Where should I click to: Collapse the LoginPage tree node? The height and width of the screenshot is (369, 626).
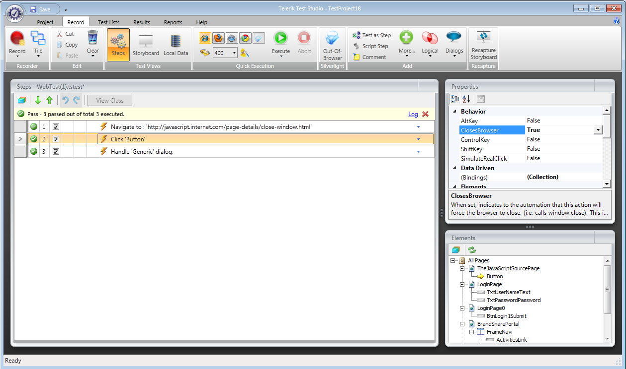462,284
